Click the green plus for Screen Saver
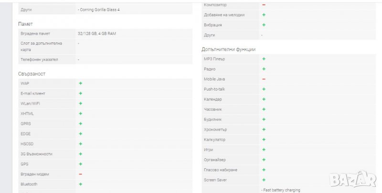Image resolution: width=382 pixels, height=193 pixels. point(264,180)
